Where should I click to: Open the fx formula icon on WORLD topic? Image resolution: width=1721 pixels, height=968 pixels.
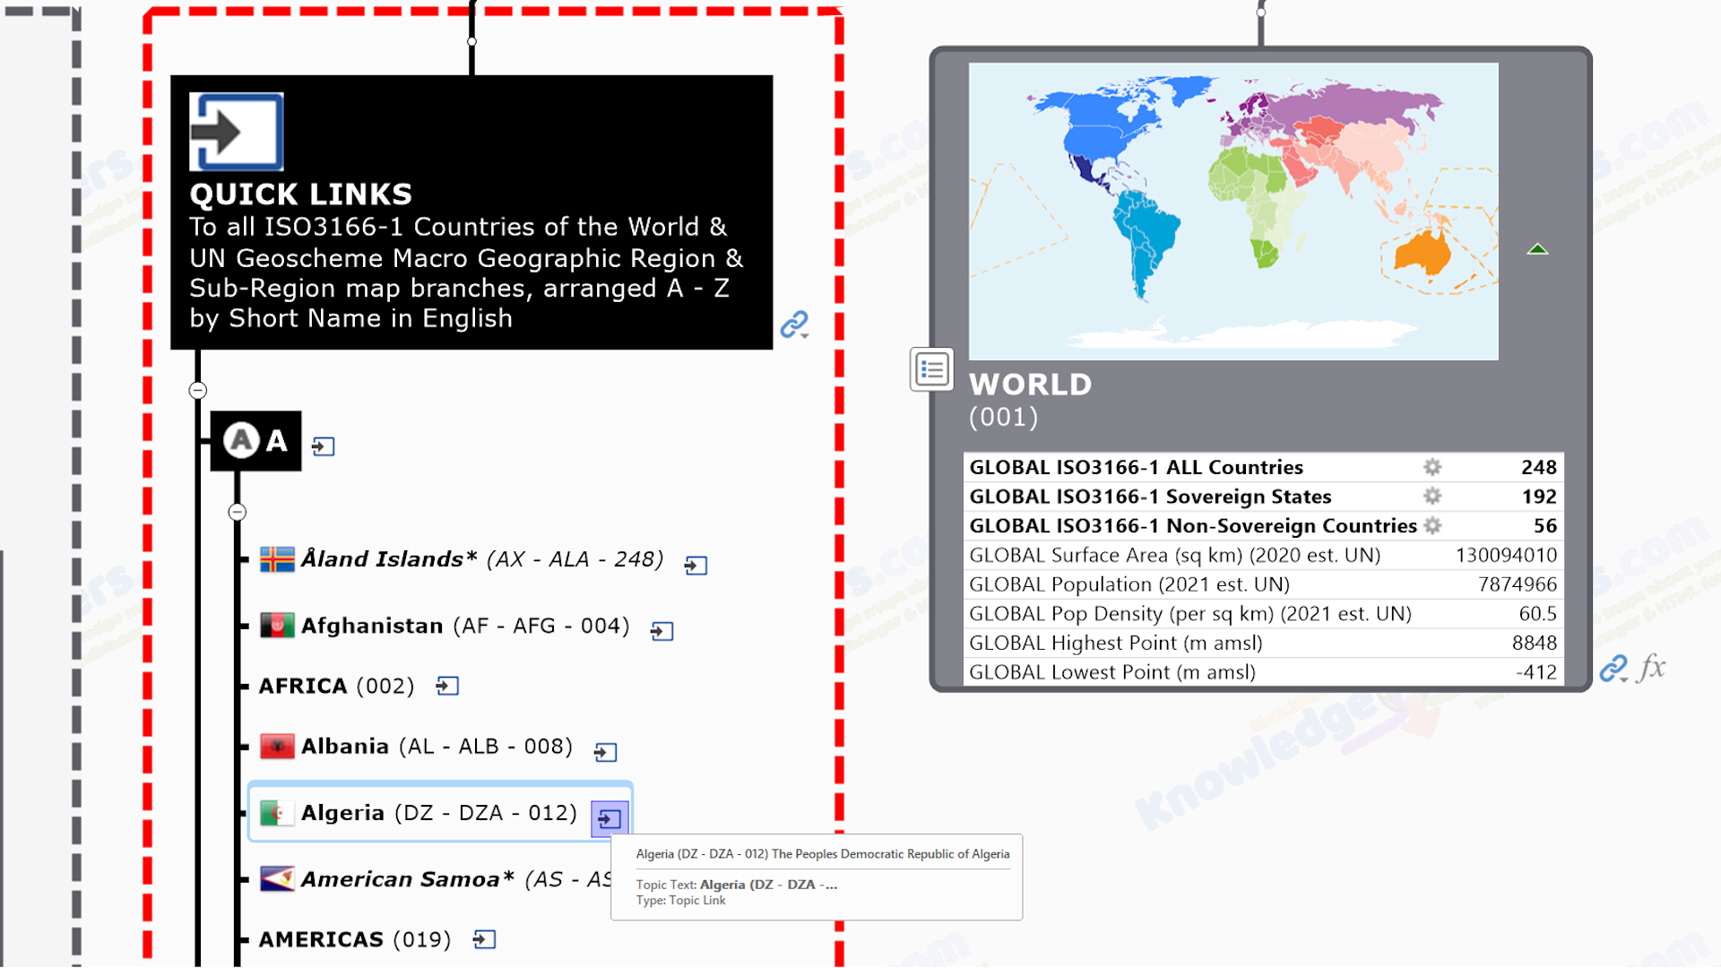(x=1652, y=668)
